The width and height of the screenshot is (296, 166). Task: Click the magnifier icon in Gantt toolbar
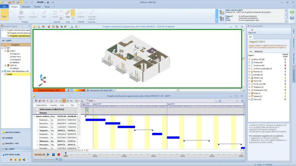[216, 101]
